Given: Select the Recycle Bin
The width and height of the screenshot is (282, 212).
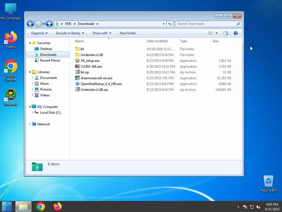Looking at the screenshot, I should [x=268, y=184].
